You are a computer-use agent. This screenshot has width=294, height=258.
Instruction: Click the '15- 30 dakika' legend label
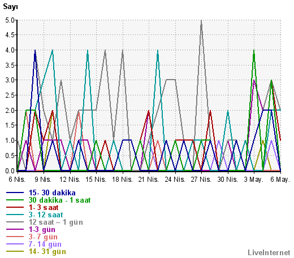[x=52, y=193]
